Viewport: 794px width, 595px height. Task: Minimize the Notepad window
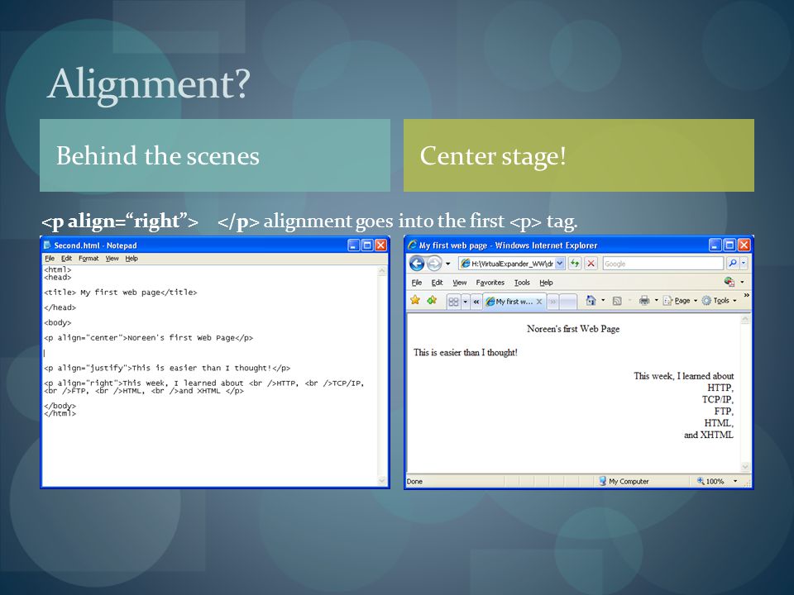pos(354,245)
